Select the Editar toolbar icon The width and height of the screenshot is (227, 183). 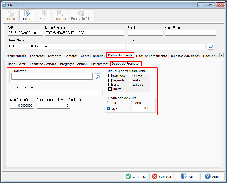point(27,15)
